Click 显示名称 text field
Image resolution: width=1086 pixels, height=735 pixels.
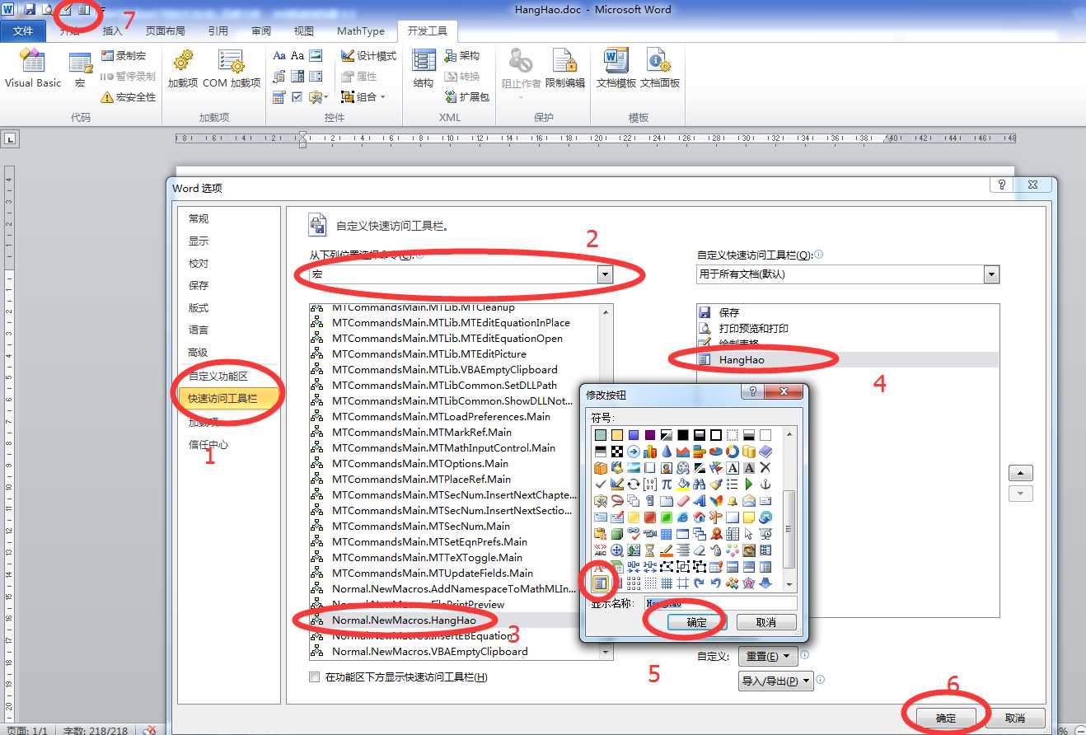[x=720, y=603]
